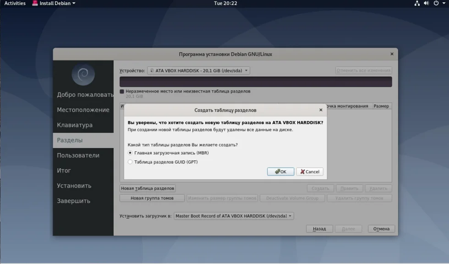The image size is (449, 264).
Task: Go to the Местоположение step
Action: click(x=83, y=110)
